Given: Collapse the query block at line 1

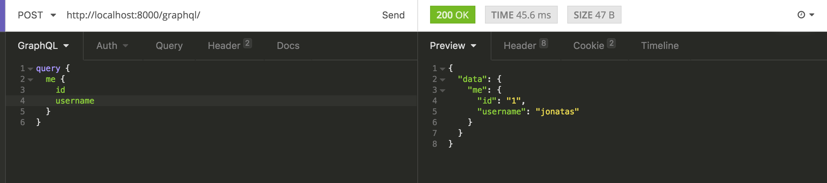Looking at the screenshot, I should (31, 69).
